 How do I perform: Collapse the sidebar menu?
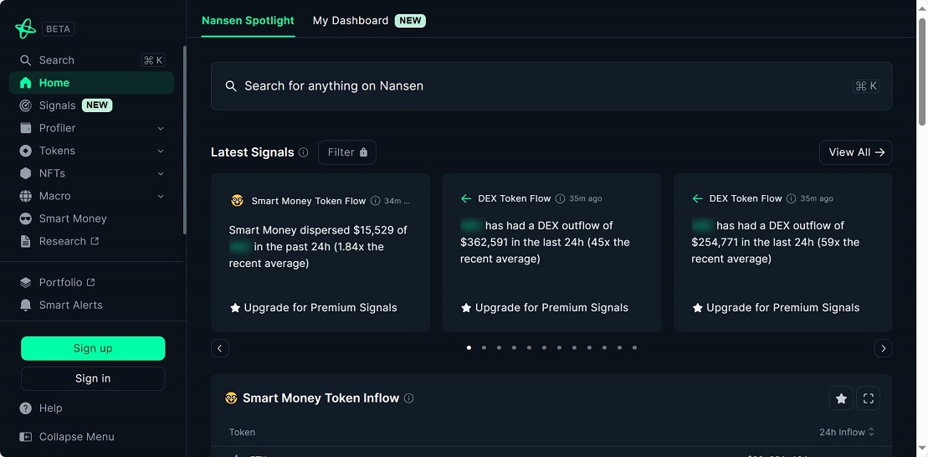[x=76, y=437]
